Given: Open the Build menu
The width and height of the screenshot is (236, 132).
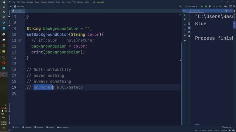Looking at the screenshot, I should (58, 2).
